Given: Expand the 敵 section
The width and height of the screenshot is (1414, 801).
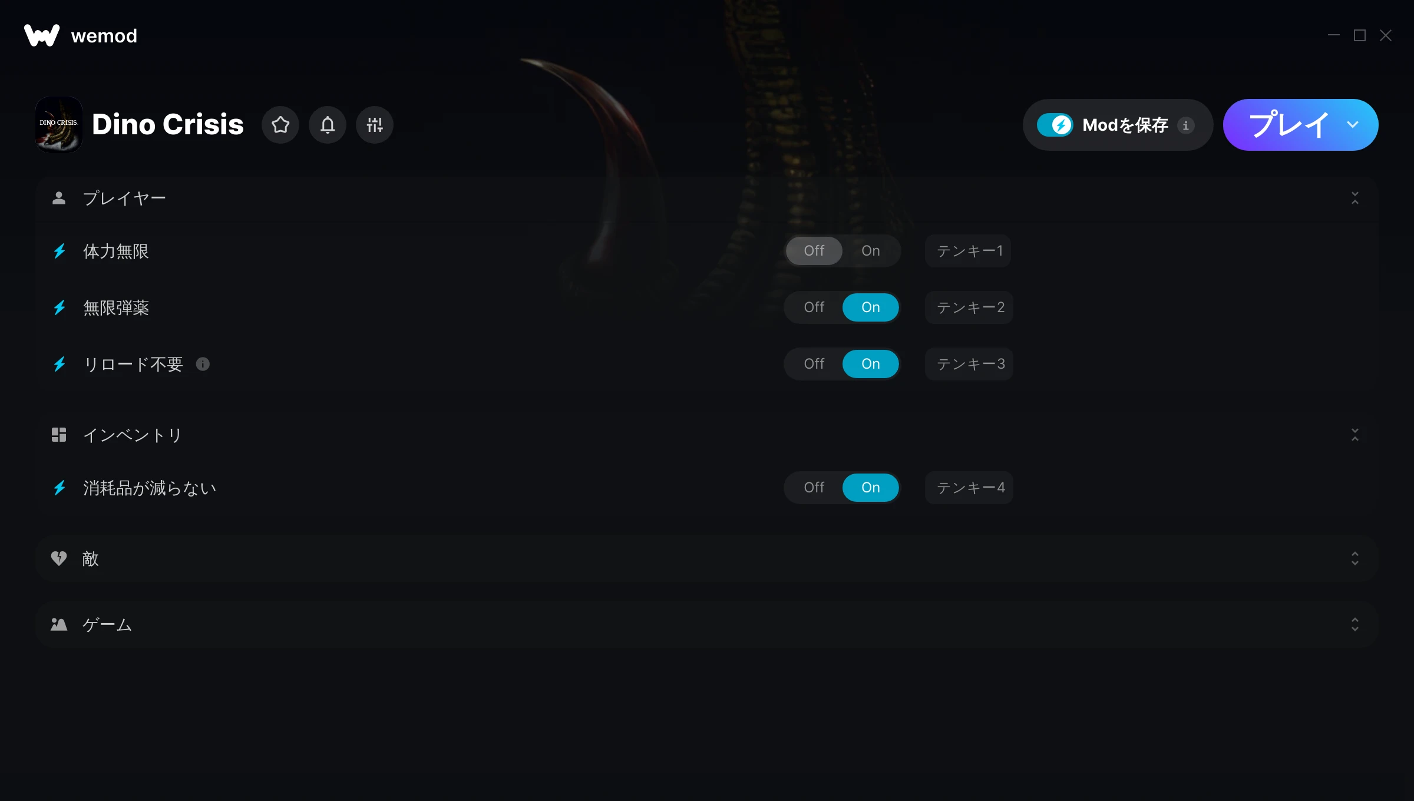Looking at the screenshot, I should coord(1355,558).
